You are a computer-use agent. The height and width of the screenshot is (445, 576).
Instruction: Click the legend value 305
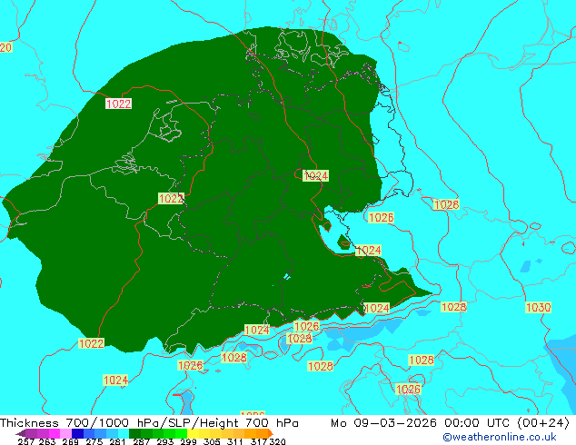[x=212, y=441]
